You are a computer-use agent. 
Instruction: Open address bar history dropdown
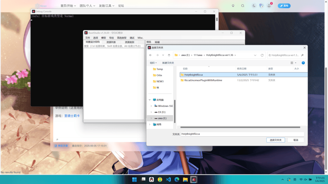tap(255, 55)
